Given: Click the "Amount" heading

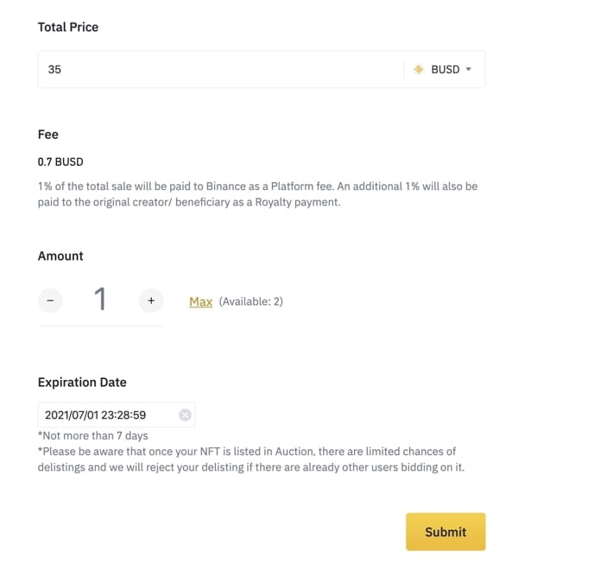Looking at the screenshot, I should coord(60,256).
